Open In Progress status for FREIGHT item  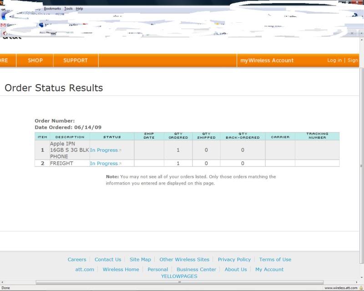[104, 163]
